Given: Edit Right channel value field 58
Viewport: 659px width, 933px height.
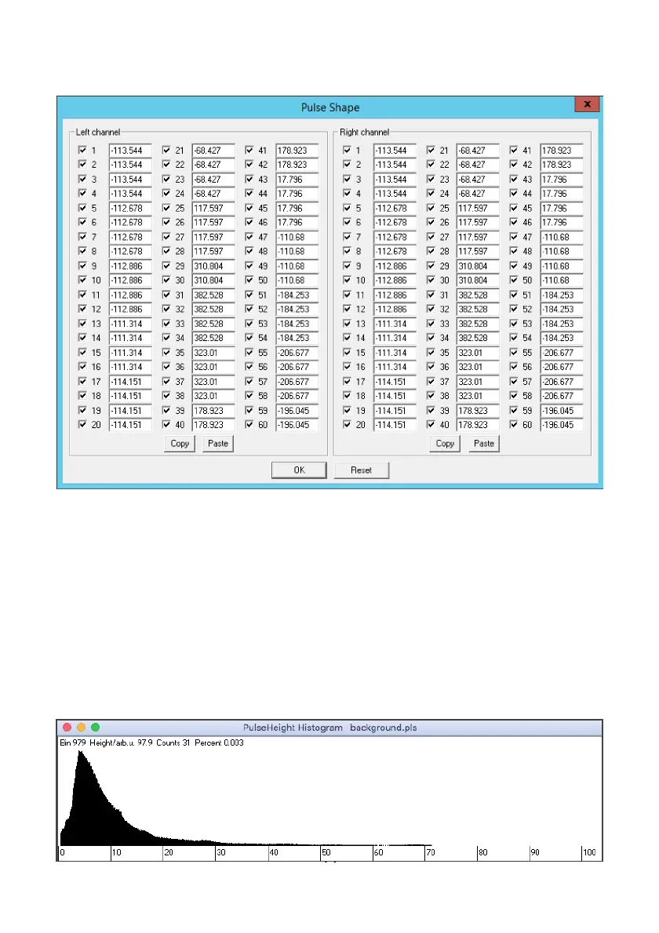Looking at the screenshot, I should coord(562,396).
